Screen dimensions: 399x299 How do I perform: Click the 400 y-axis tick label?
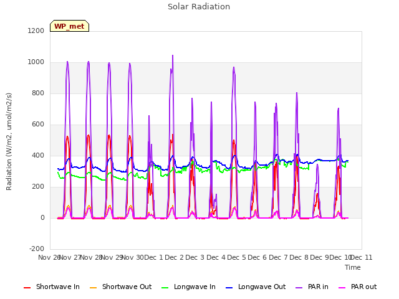[38, 155]
